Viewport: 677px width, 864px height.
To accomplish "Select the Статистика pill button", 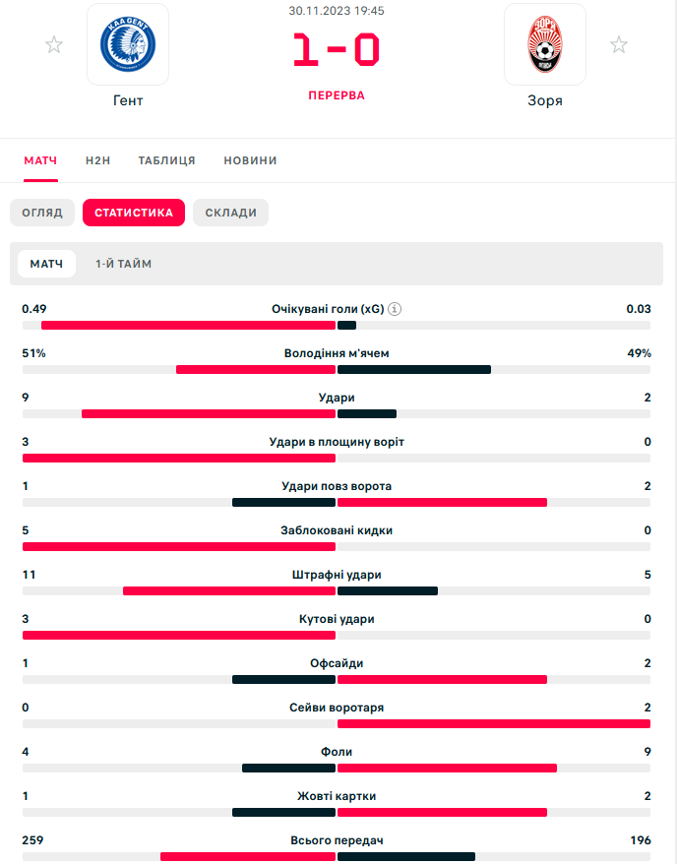I will (x=134, y=213).
